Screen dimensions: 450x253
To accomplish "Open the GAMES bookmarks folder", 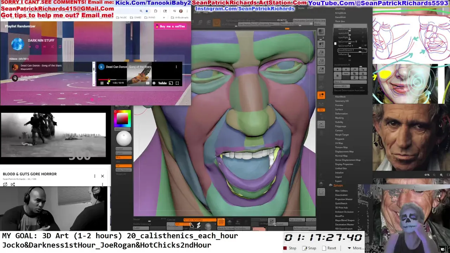I will [135, 17].
